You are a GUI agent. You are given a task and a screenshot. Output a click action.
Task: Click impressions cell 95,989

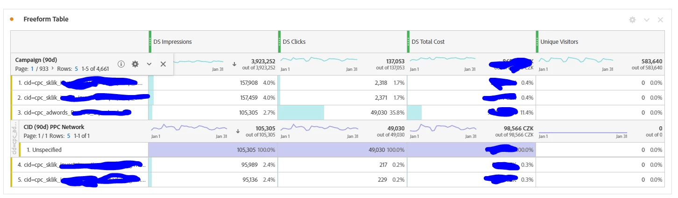(213, 164)
